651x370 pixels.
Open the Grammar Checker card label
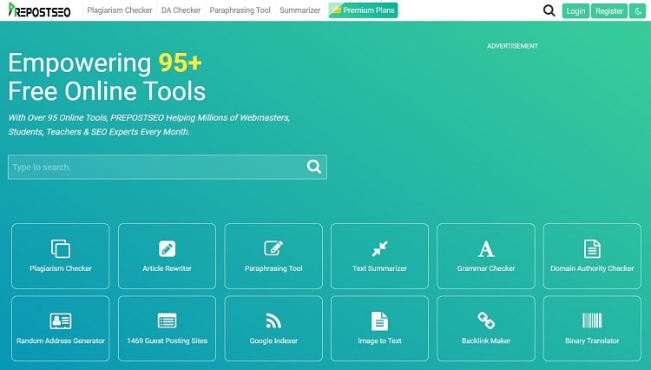pyautogui.click(x=486, y=268)
